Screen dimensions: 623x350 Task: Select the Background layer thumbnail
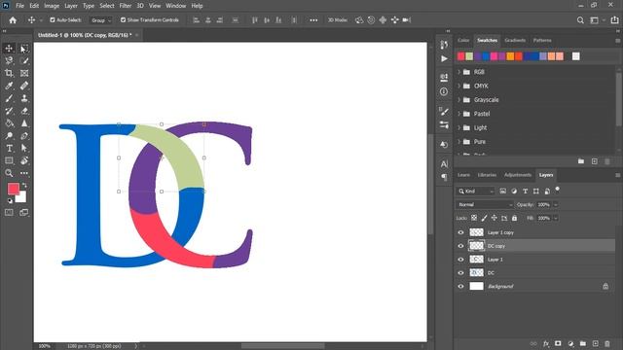[x=476, y=287]
